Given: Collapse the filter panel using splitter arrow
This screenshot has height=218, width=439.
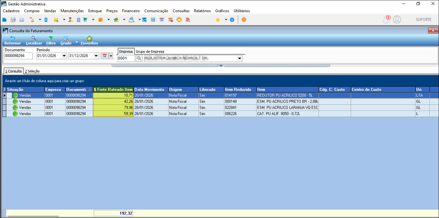Looking at the screenshot, I should pos(221,66).
